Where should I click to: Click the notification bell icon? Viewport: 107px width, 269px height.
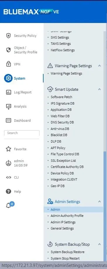[8, 206]
